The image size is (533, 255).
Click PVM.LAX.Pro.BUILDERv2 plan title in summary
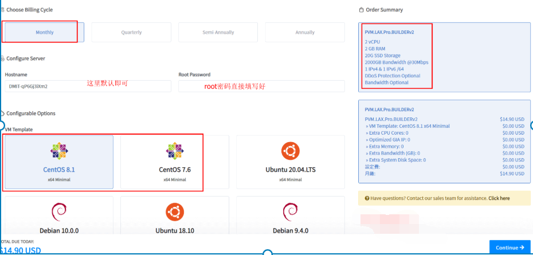pos(389,32)
